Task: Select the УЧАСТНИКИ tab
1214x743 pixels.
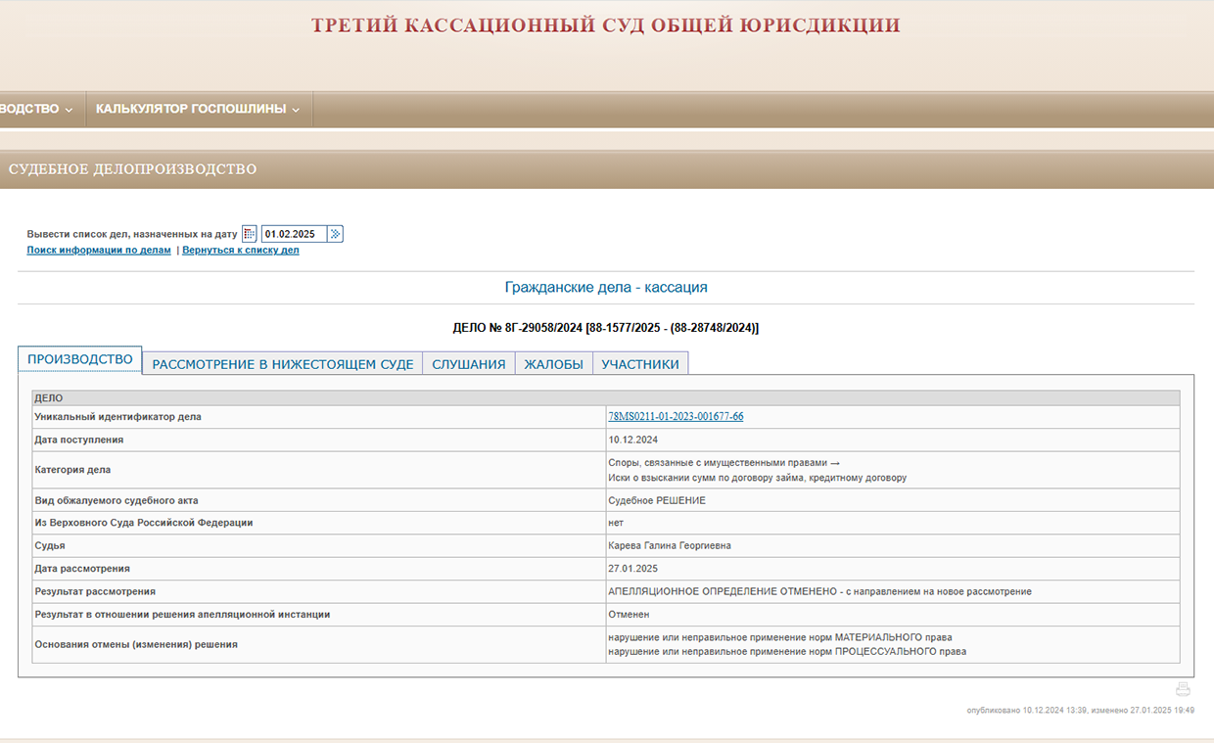Action: (640, 364)
